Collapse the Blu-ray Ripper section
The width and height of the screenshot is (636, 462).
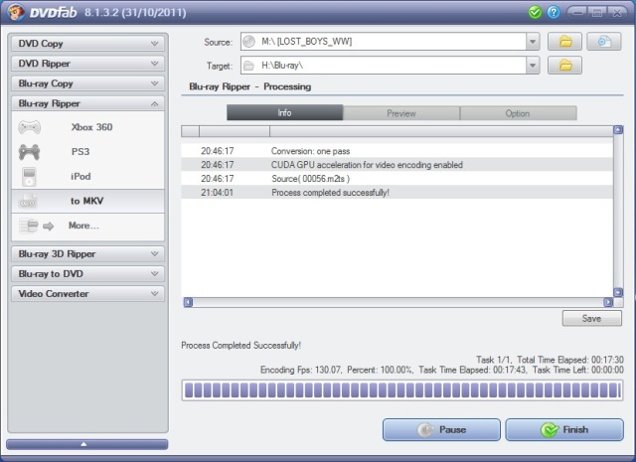(x=88, y=103)
